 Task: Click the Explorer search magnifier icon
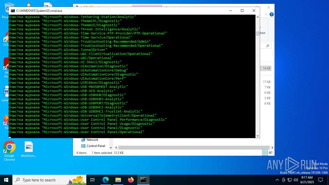pos(268,46)
